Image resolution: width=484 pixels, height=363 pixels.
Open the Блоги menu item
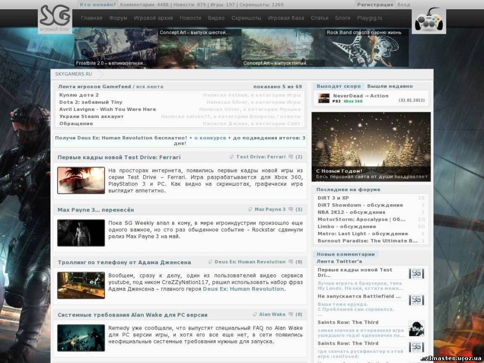coord(343,18)
